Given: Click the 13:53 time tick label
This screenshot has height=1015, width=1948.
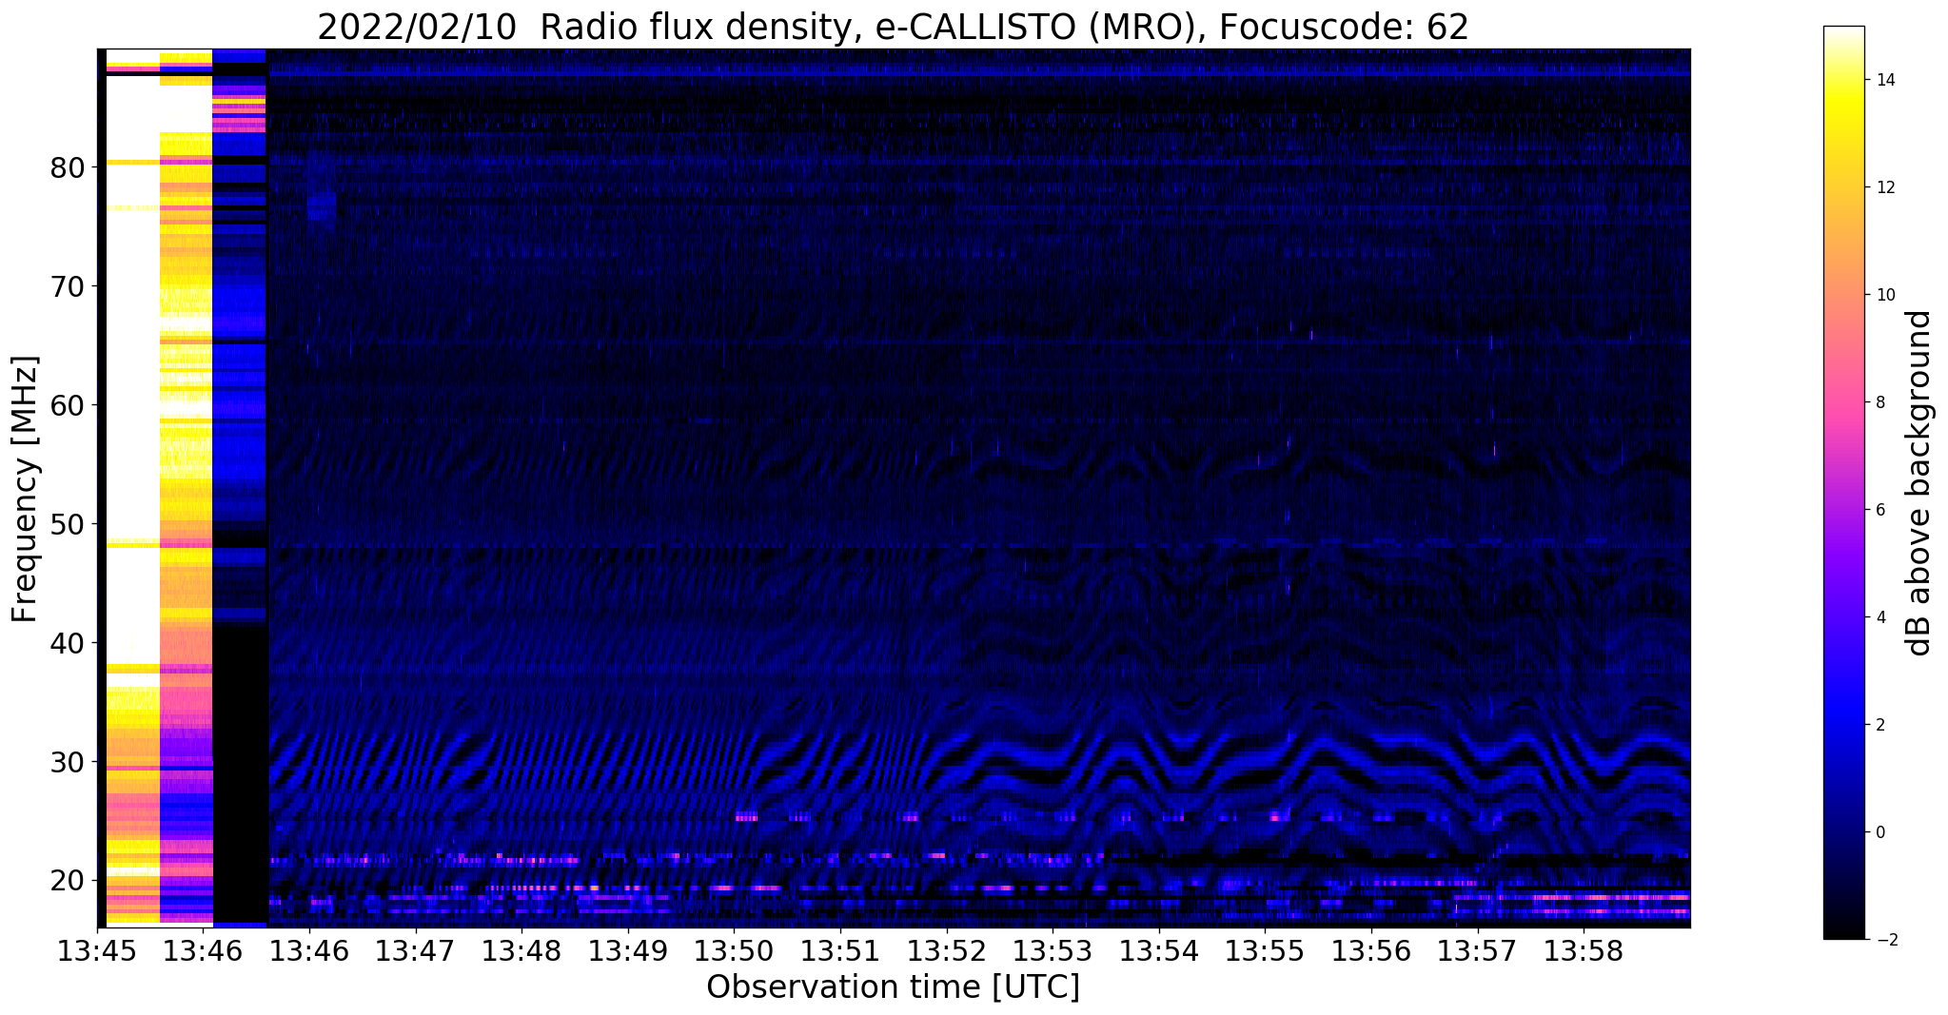Looking at the screenshot, I should point(1053,949).
